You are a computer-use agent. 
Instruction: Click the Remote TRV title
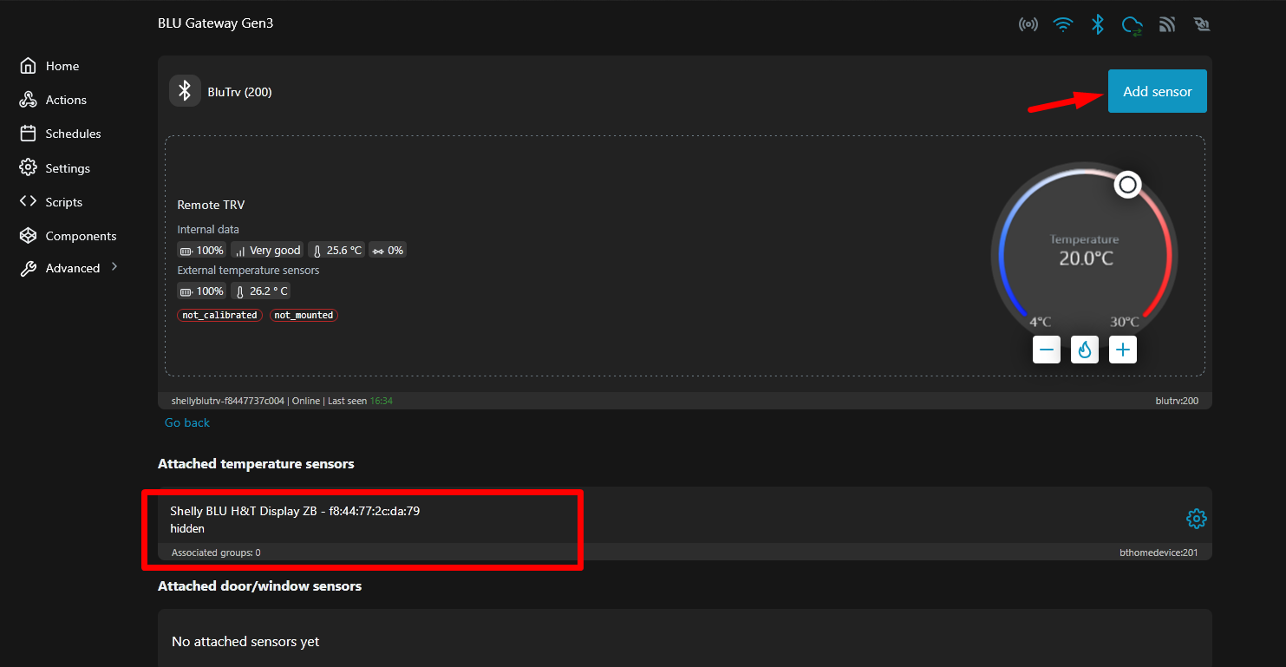[x=211, y=205]
